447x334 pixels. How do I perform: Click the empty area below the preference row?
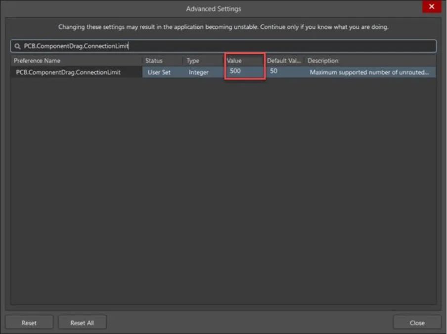[x=223, y=188]
